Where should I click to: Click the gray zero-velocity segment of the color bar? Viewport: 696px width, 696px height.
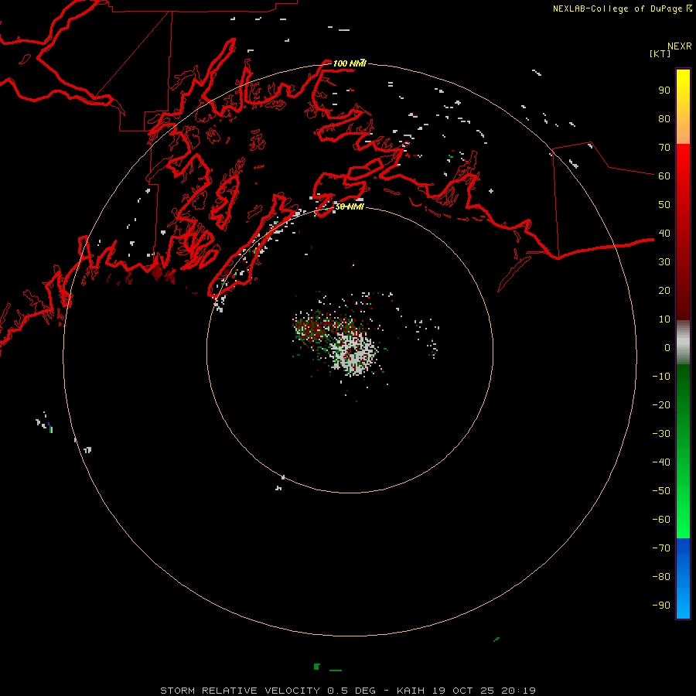683,343
